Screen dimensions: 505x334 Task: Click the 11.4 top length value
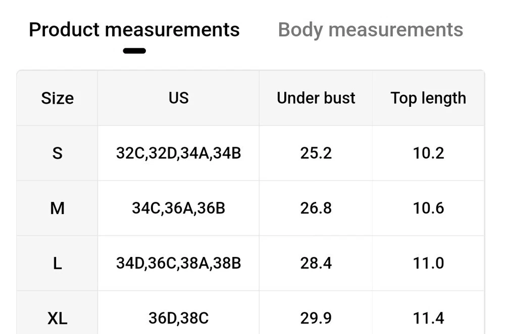[428, 318]
